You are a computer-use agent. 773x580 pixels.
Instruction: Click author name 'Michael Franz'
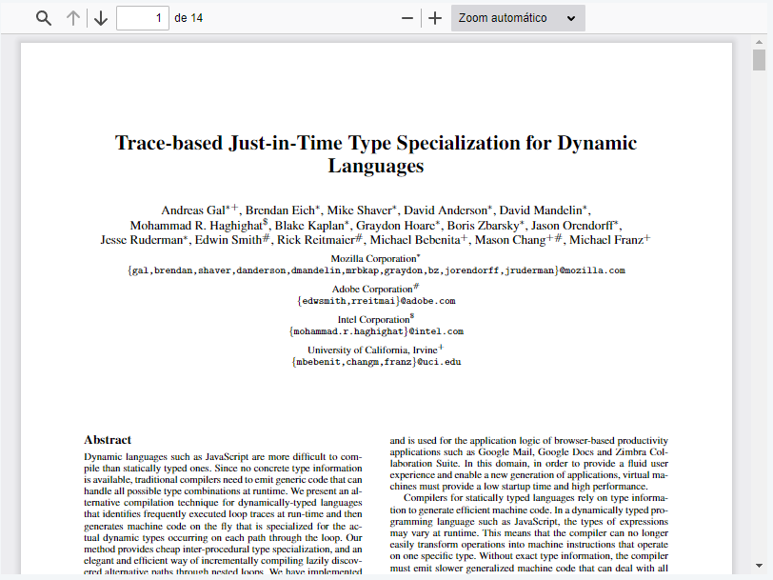[606, 240]
